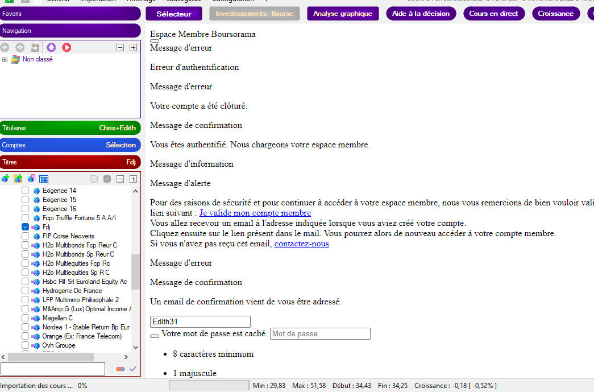Expand all in the Navigation panel toolbar
594x392 pixels.
pyautogui.click(x=133, y=47)
